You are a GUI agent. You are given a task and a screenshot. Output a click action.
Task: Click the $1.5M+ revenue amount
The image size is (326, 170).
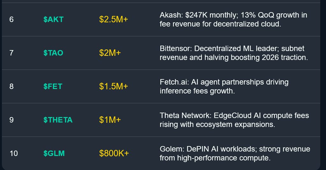113,86
